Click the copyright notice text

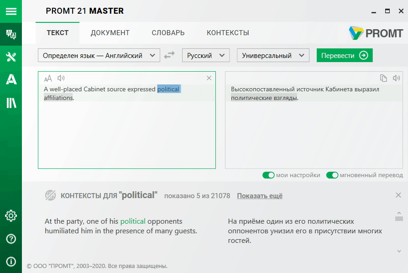tap(97, 266)
